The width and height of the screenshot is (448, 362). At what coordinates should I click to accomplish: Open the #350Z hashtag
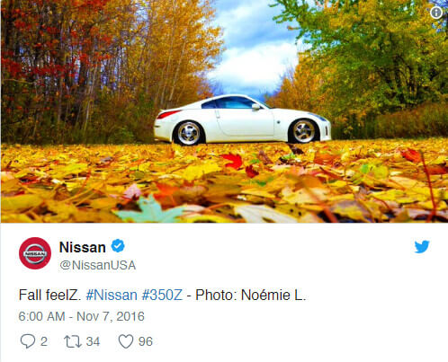(162, 295)
